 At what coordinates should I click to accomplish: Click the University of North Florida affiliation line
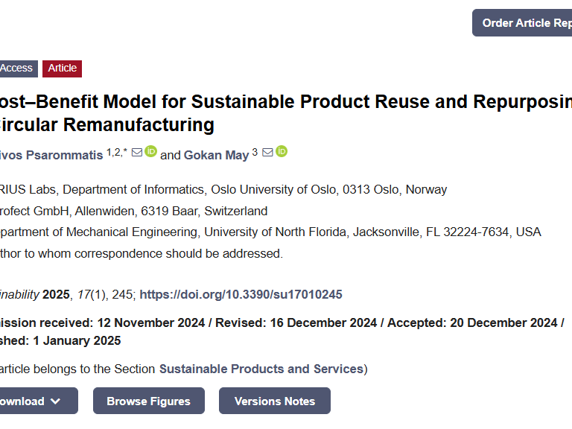(x=268, y=232)
